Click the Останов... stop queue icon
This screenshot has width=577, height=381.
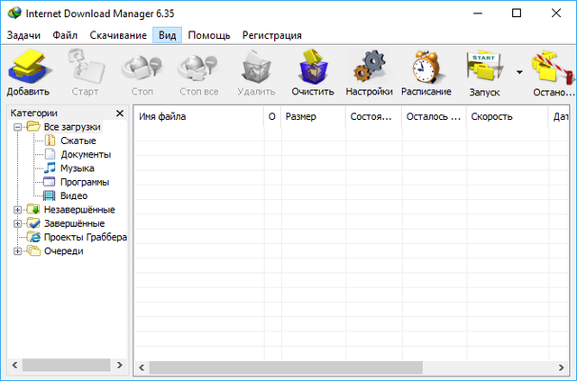tap(552, 72)
